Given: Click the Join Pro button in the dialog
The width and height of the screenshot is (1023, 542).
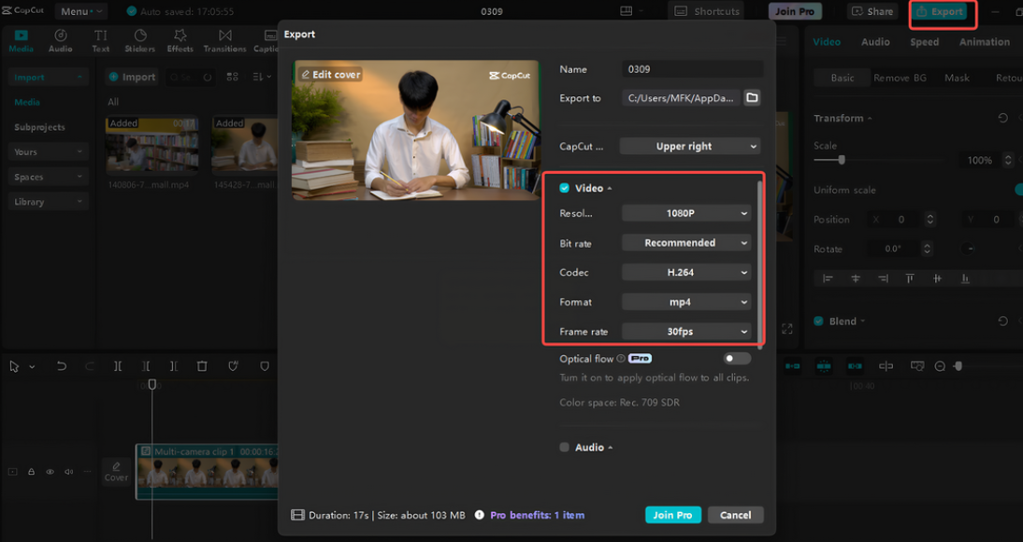Looking at the screenshot, I should [673, 515].
